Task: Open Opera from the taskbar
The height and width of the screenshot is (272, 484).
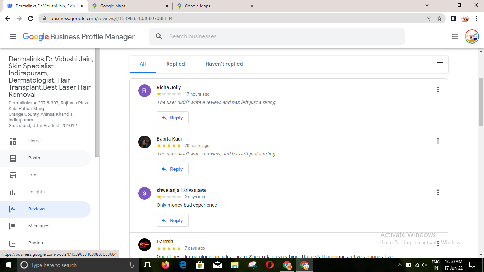Action: [270, 265]
